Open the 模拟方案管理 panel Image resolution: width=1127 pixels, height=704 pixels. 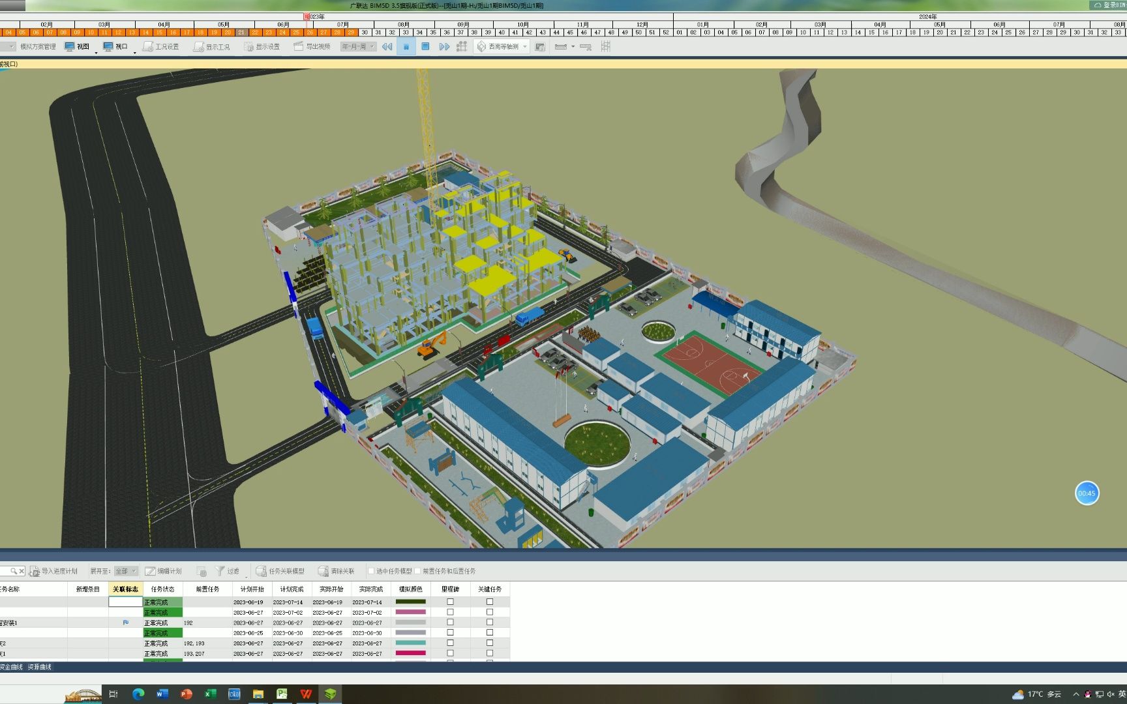click(38, 46)
